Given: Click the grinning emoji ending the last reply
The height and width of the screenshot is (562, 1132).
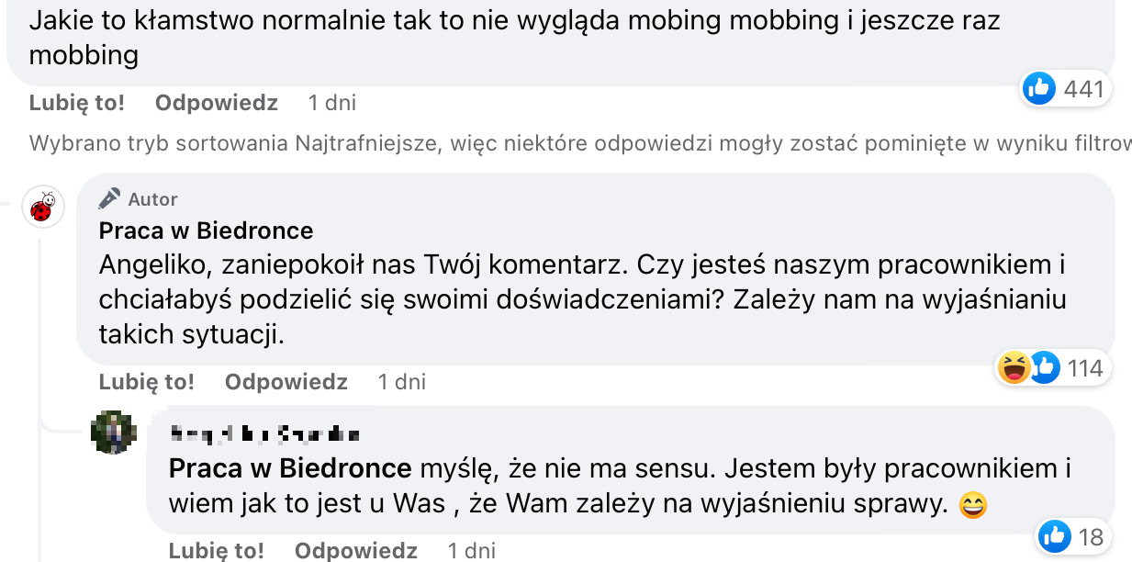Looking at the screenshot, I should click(x=972, y=504).
